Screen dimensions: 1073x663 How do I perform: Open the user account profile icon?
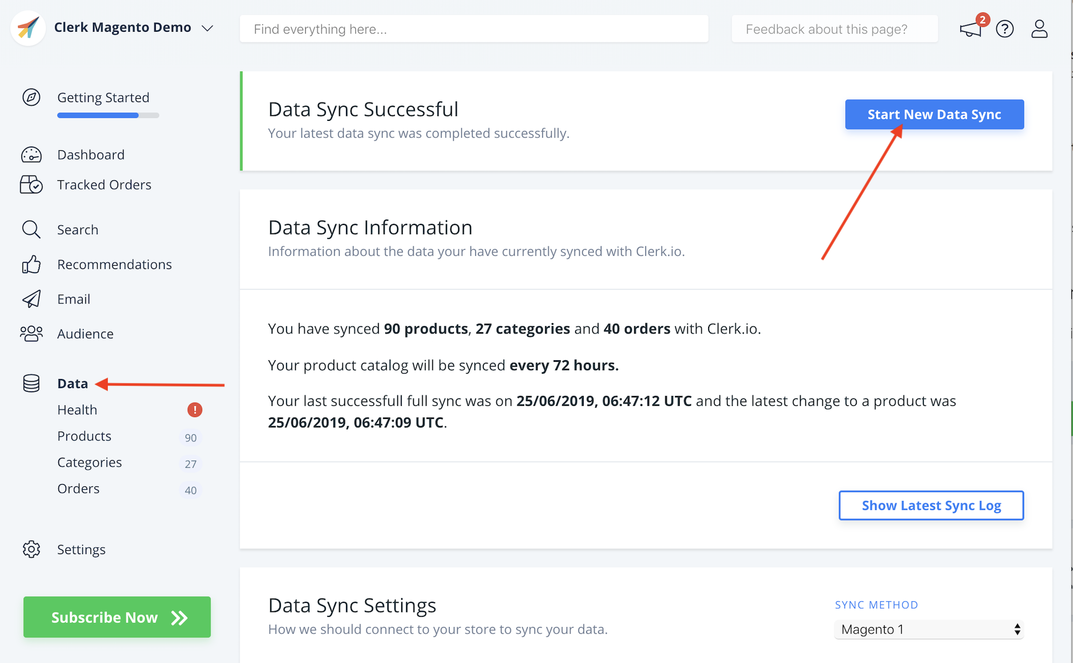[x=1039, y=29]
